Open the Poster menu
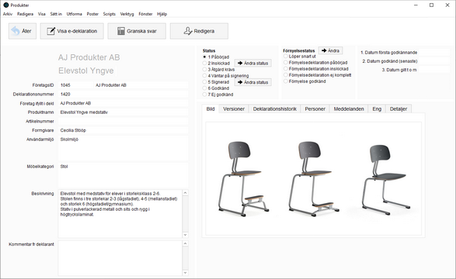This screenshot has height=279, width=456. [92, 14]
